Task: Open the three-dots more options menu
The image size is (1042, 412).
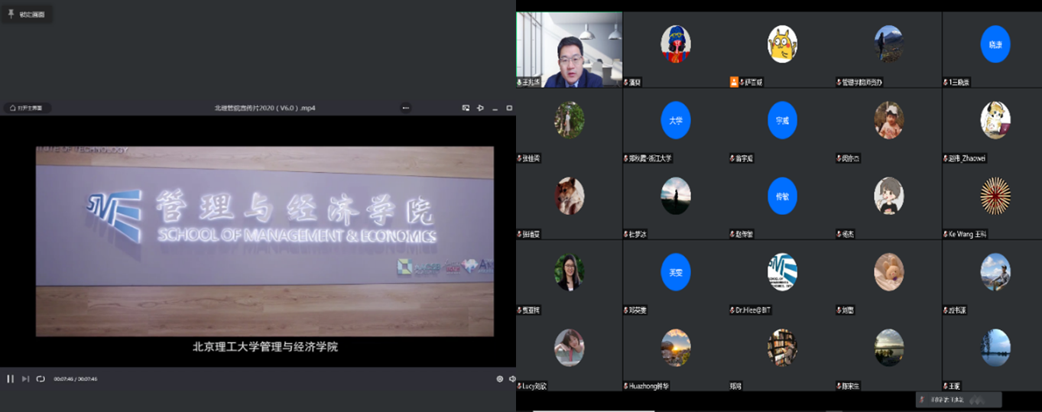Action: 406,108
